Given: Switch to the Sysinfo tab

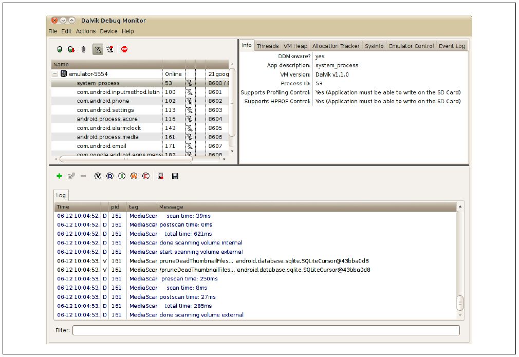Looking at the screenshot, I should [374, 46].
